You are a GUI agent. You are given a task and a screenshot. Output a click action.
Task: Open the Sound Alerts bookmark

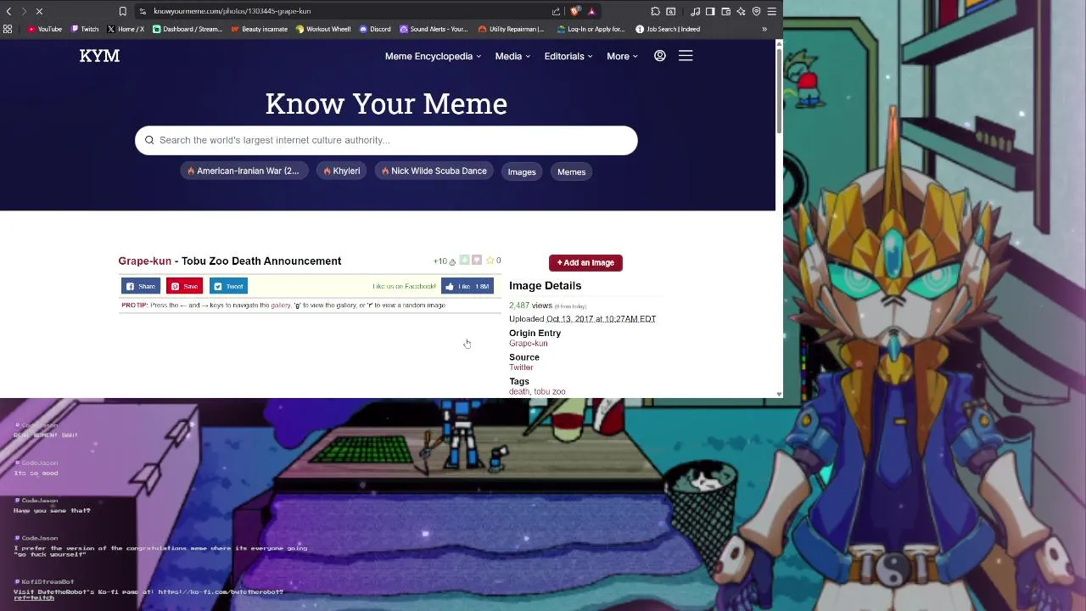coord(434,29)
